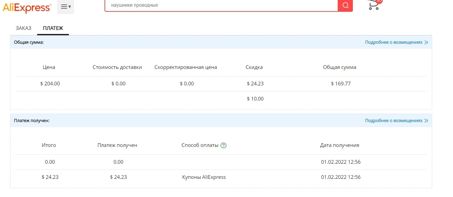The image size is (453, 197).
Task: Click the $ 0.00 delivery cost value
Action: [118, 84]
